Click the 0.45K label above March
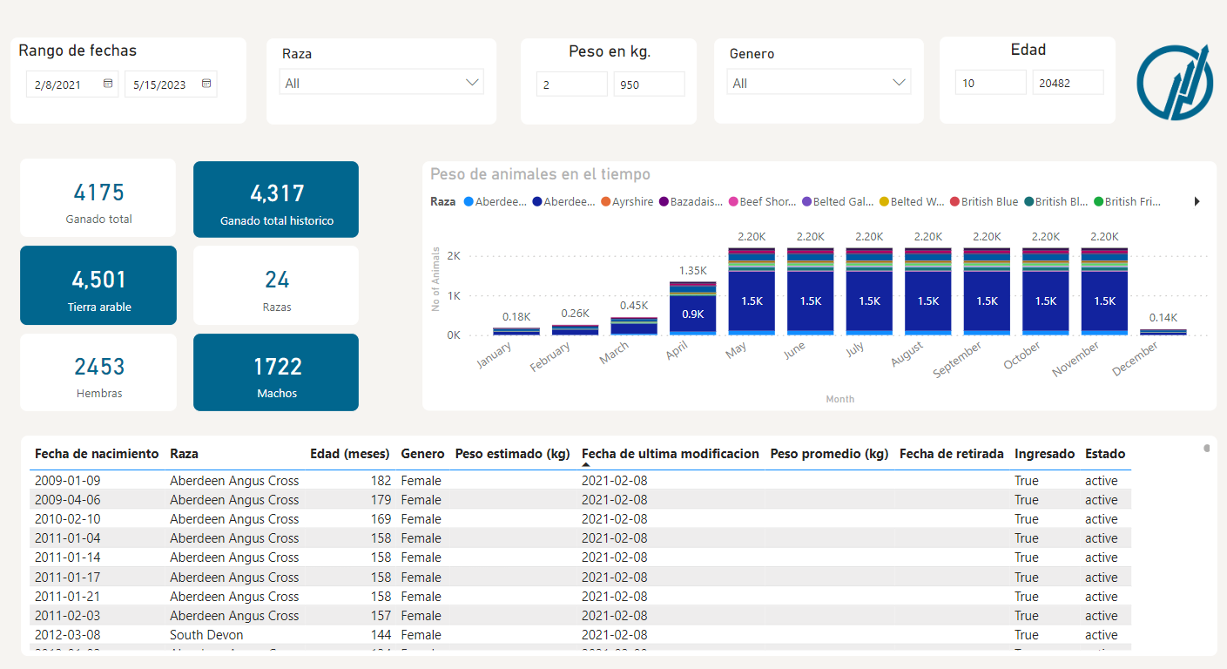 click(634, 306)
